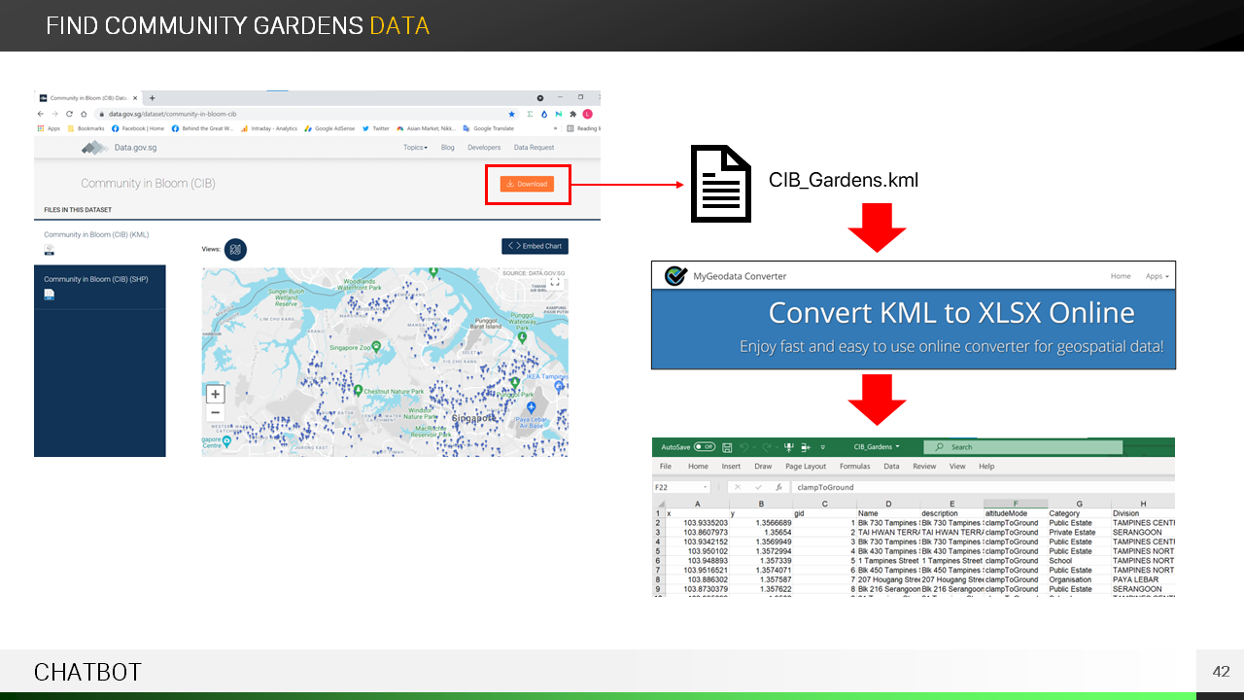The image size is (1244, 700).
Task: Click the orange Download button
Action: point(527,184)
